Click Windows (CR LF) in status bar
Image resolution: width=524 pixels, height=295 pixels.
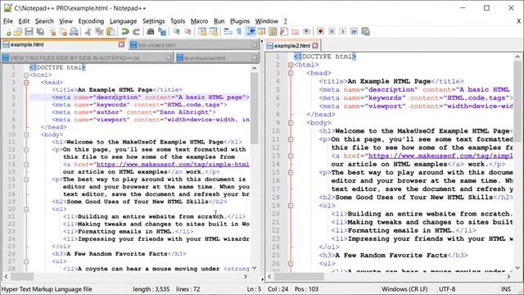[404, 289]
